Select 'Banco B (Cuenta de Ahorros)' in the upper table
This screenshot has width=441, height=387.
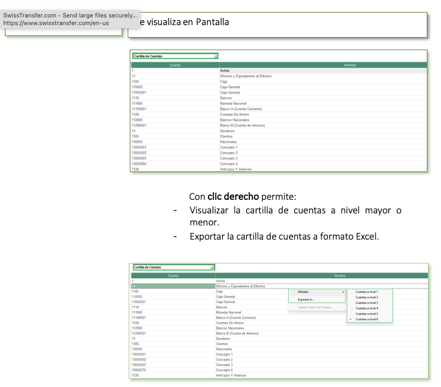click(x=242, y=126)
